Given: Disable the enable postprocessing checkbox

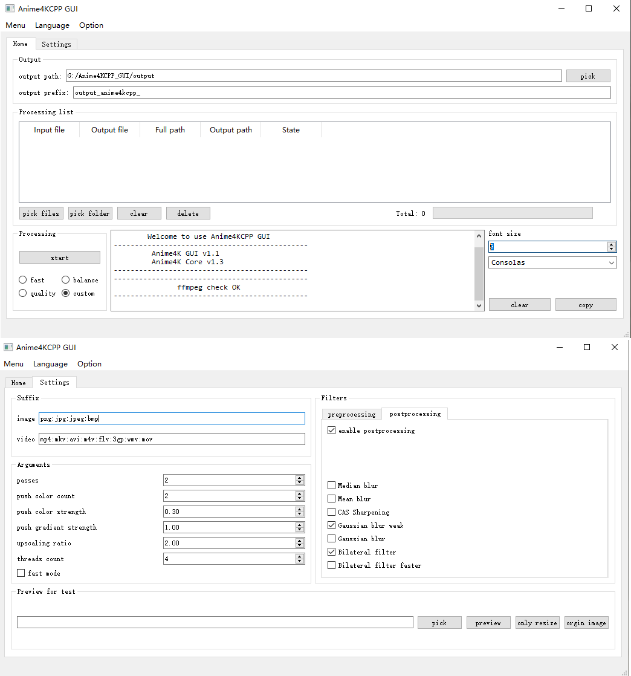Looking at the screenshot, I should coord(331,431).
